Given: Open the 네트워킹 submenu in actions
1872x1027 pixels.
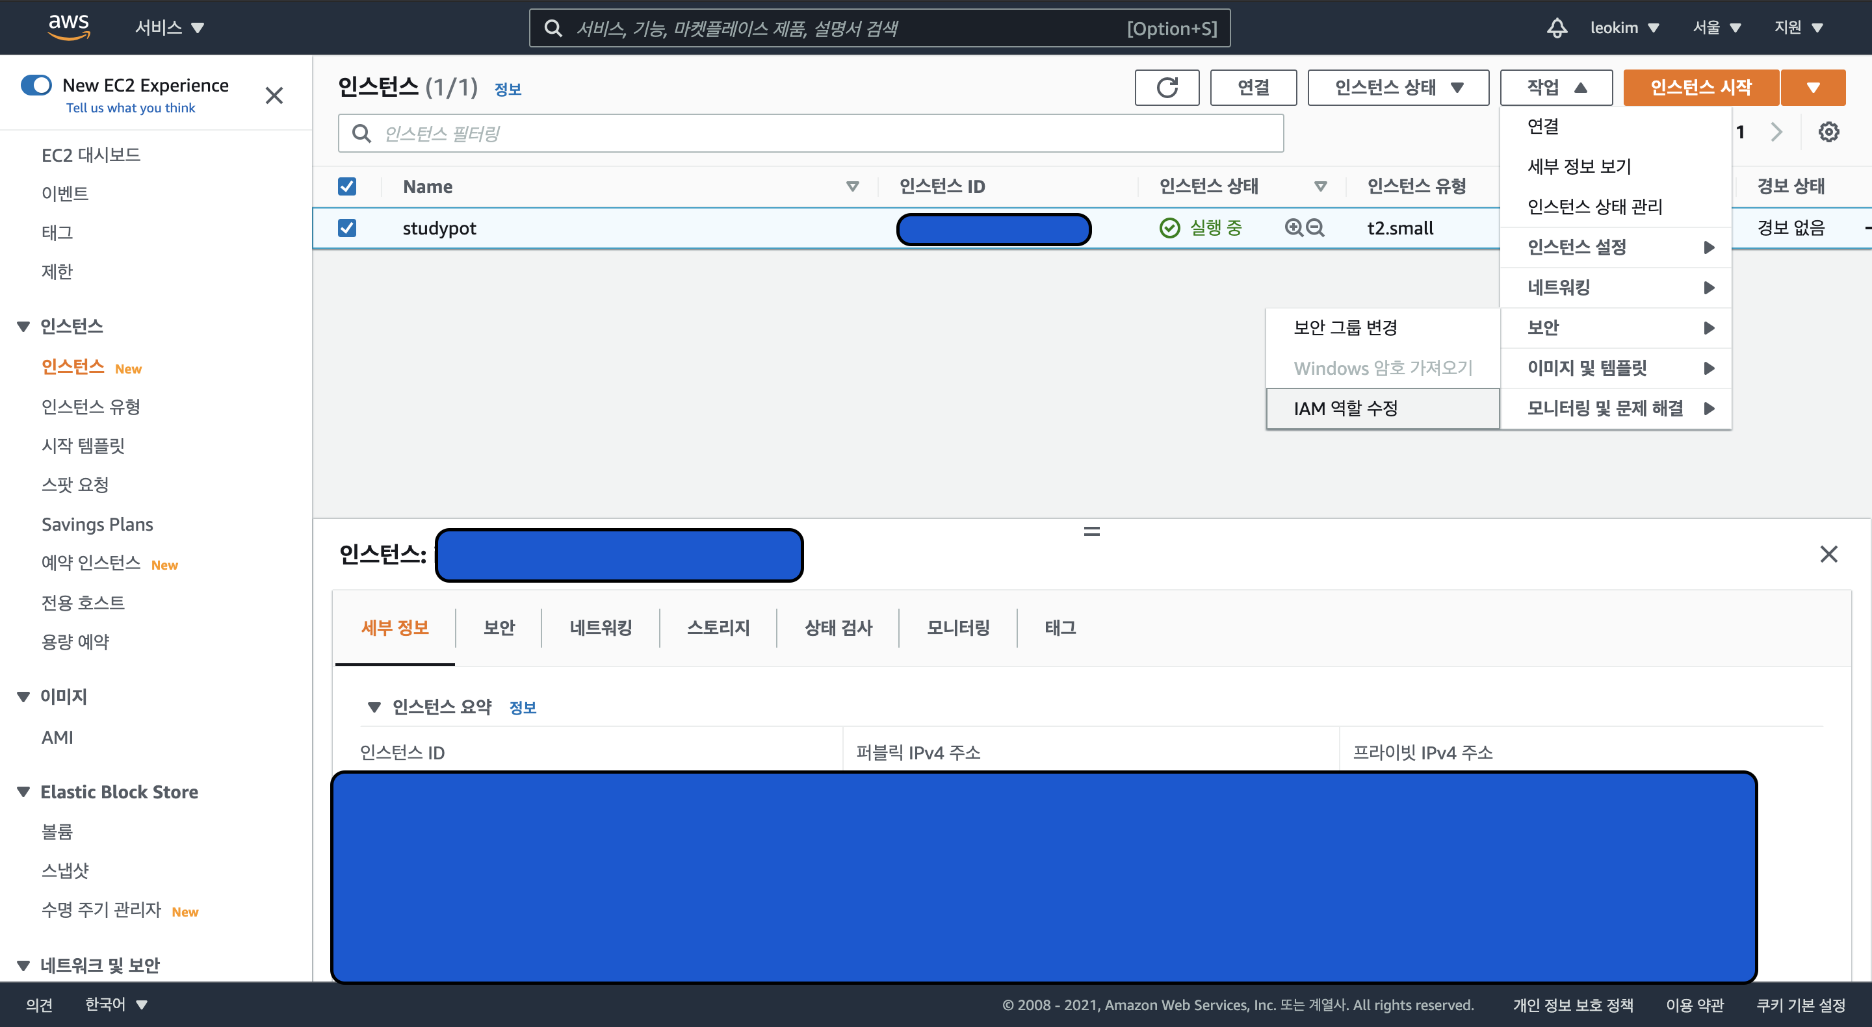Looking at the screenshot, I should [x=1616, y=287].
